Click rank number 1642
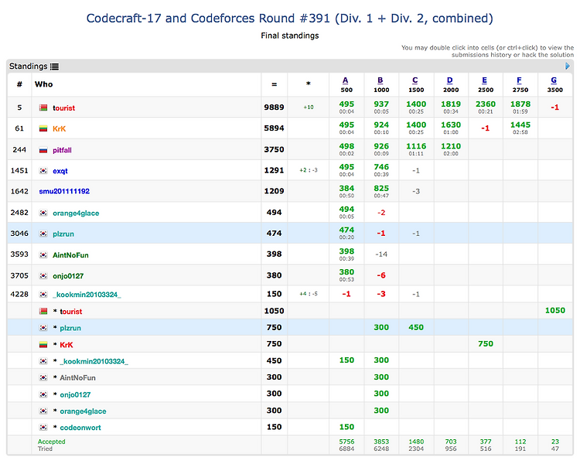Screen dimensions: 580x464 click(x=19, y=191)
